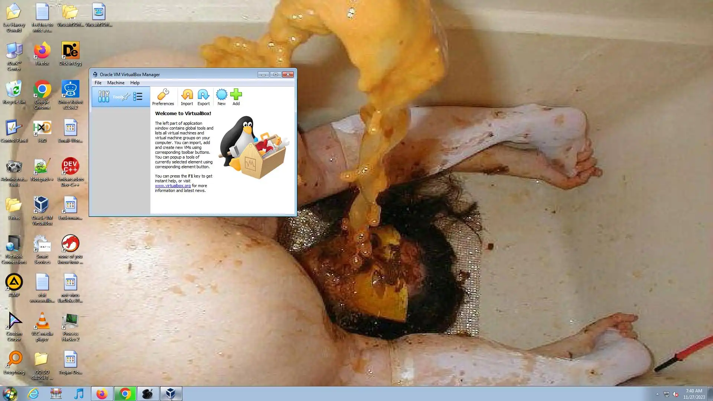Expand hidden system tray icons arrow

click(x=657, y=394)
